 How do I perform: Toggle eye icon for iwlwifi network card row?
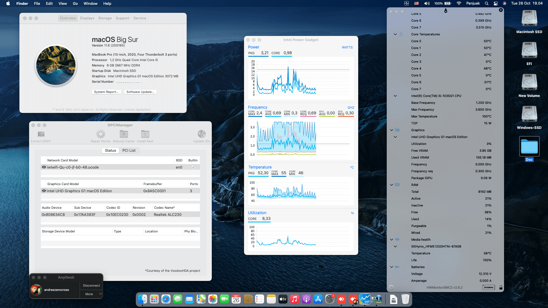[44, 167]
